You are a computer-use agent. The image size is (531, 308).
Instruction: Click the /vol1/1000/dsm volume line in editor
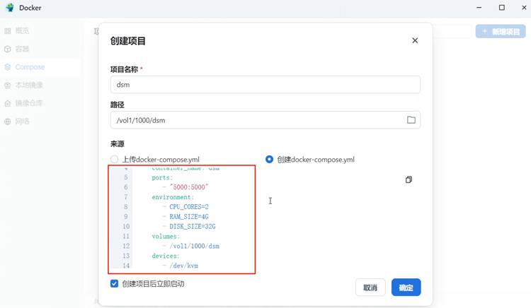click(195, 246)
